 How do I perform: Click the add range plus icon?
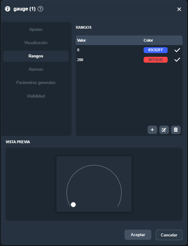[152, 130]
